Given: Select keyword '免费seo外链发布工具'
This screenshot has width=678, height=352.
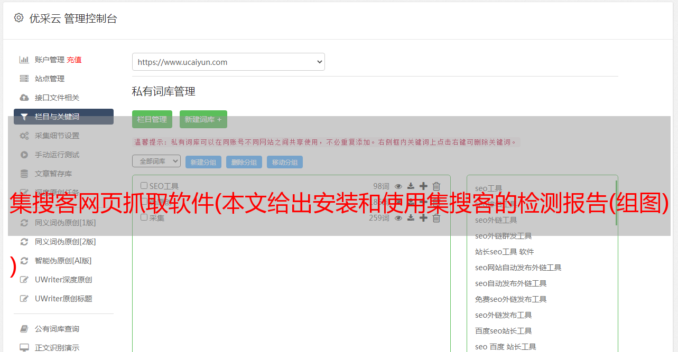Looking at the screenshot, I should [510, 299].
